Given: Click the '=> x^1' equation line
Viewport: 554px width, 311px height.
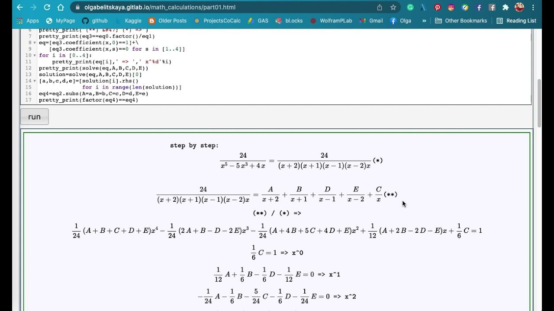Looking at the screenshot, I should coord(277,274).
